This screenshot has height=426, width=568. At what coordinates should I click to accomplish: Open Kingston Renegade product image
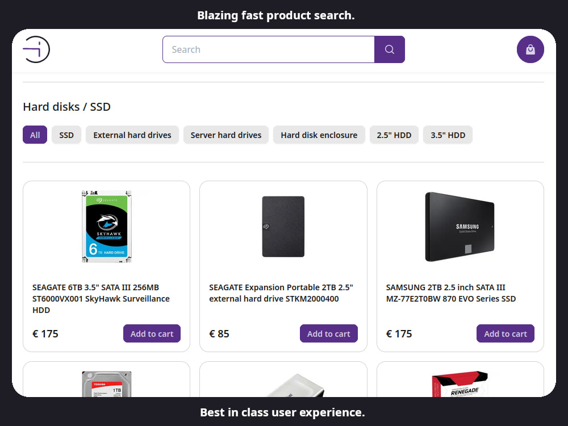click(x=460, y=384)
